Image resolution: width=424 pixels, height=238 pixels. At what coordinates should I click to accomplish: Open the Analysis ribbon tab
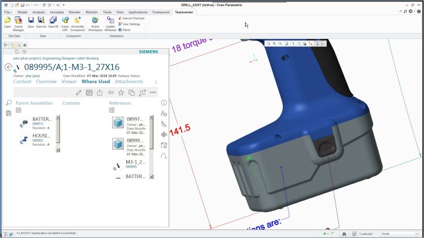tap(39, 12)
